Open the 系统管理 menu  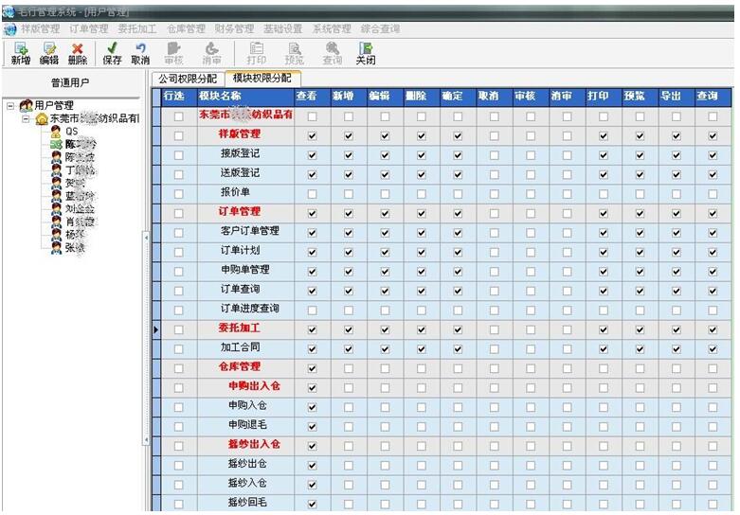332,28
